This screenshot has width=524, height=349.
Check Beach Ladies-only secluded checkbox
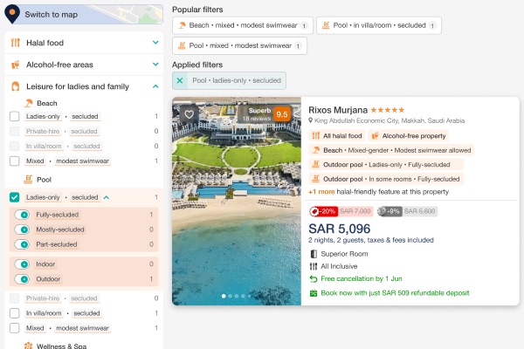pos(14,116)
